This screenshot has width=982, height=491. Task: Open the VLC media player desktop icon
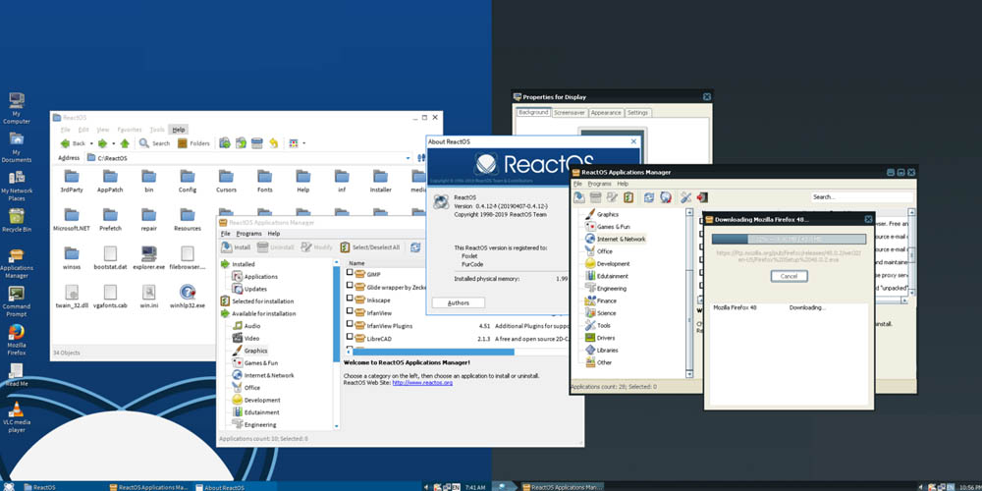[x=16, y=409]
